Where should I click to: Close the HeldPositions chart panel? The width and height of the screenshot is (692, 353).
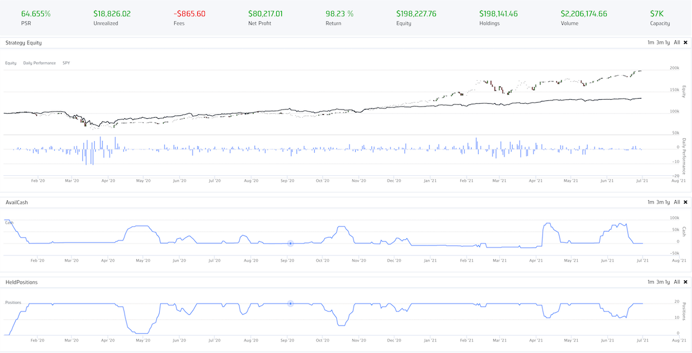pyautogui.click(x=685, y=282)
